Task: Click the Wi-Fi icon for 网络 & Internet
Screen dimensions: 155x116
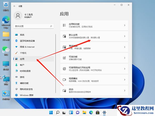Action: (17, 47)
